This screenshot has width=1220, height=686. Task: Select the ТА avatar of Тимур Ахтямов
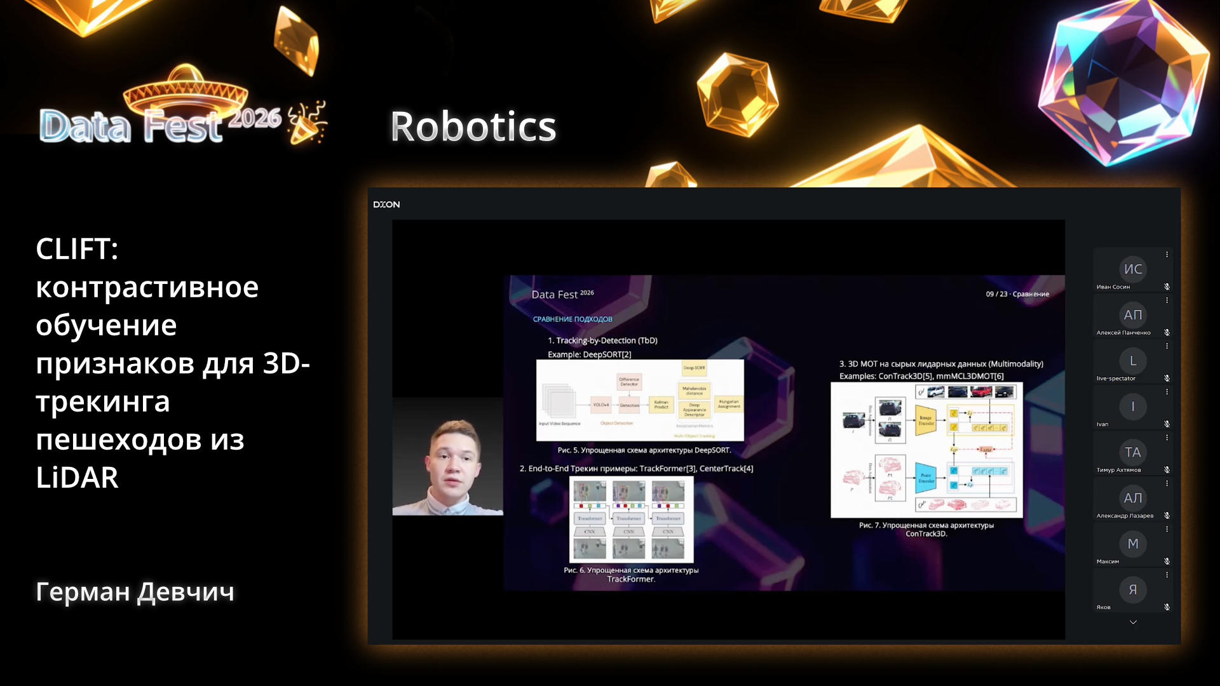click(x=1133, y=452)
